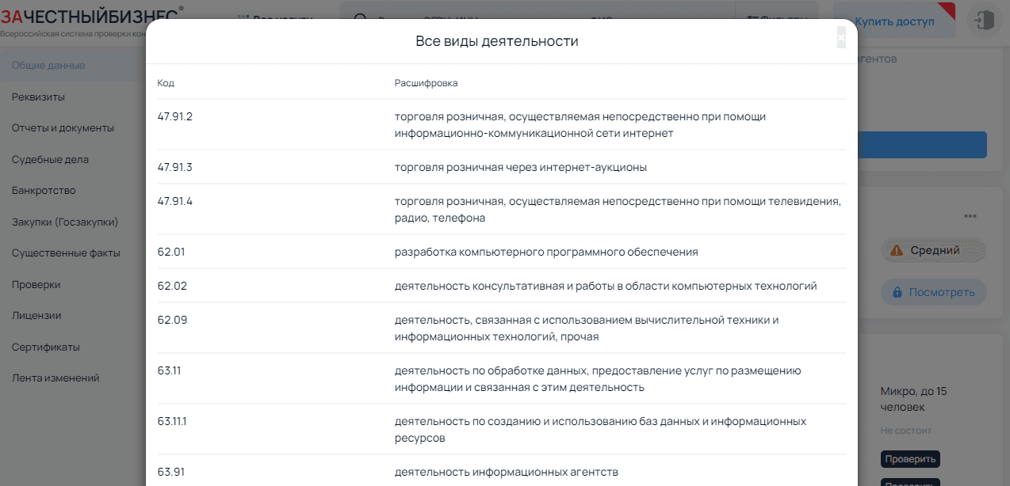This screenshot has width=1010, height=486.
Task: Select «Банкротство» in the sidebar
Action: [x=44, y=191]
